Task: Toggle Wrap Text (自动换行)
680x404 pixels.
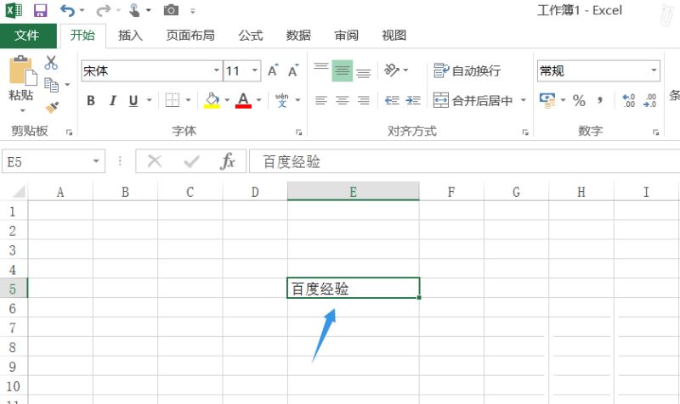Action: (x=467, y=71)
